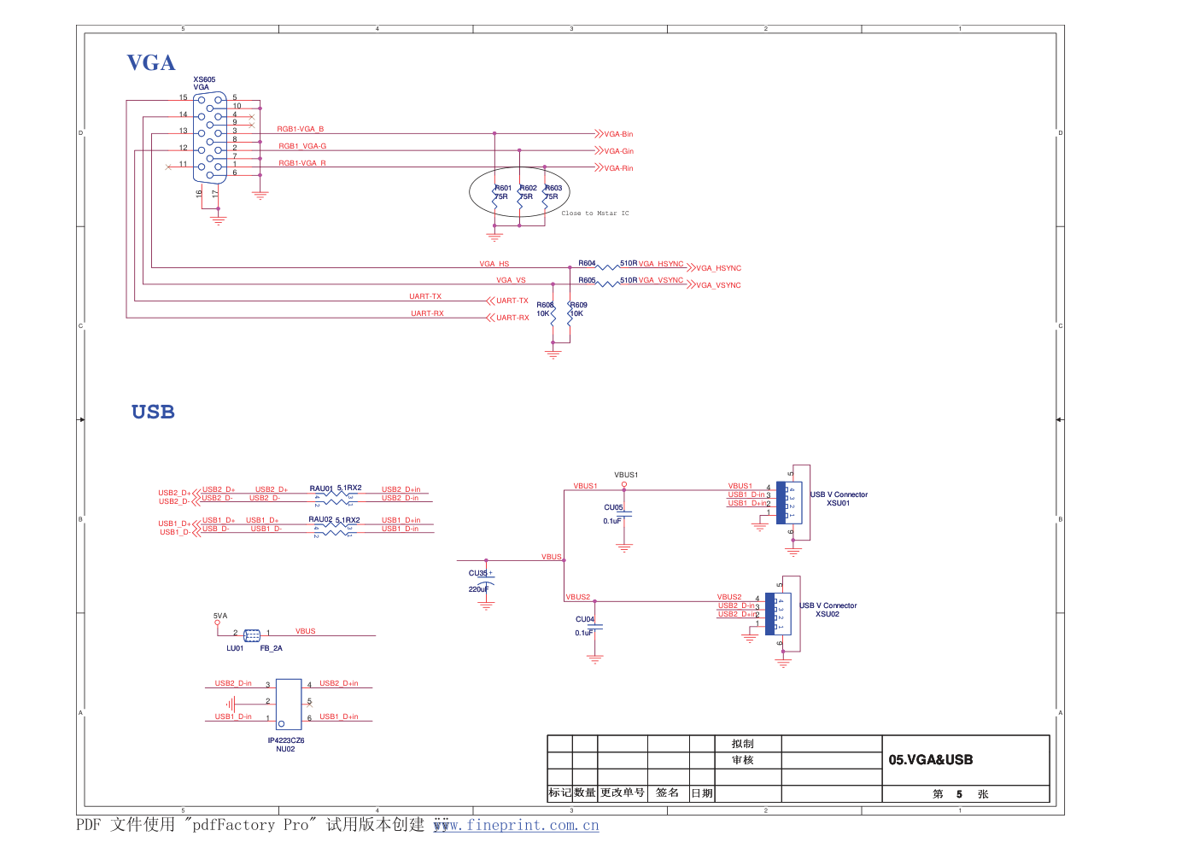Click the 05.VGA&USB sheet title

(931, 760)
